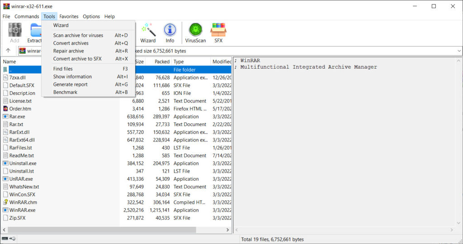The width and height of the screenshot is (463, 244).
Task: Click the Order.htm Firefox file icon
Action: pos(5,108)
